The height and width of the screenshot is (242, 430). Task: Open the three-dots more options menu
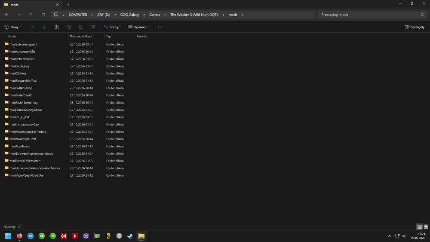pyautogui.click(x=160, y=27)
